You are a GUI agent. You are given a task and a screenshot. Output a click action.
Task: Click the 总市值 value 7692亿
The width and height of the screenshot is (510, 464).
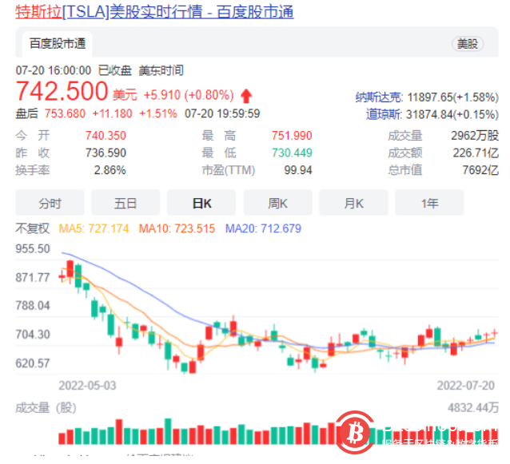click(x=480, y=170)
